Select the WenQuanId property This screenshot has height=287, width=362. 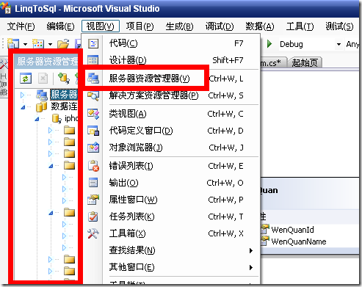(x=292, y=230)
